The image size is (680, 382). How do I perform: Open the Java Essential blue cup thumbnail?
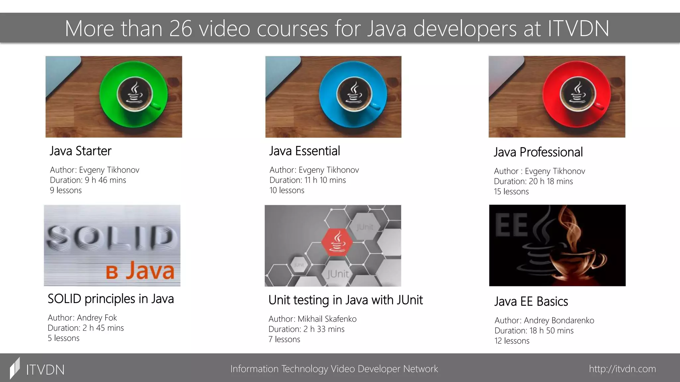point(333,97)
